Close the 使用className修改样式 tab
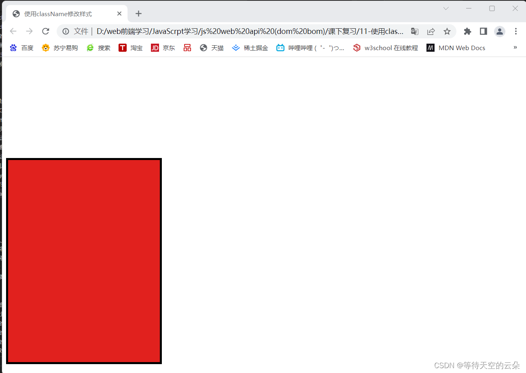526x373 pixels. [119, 14]
